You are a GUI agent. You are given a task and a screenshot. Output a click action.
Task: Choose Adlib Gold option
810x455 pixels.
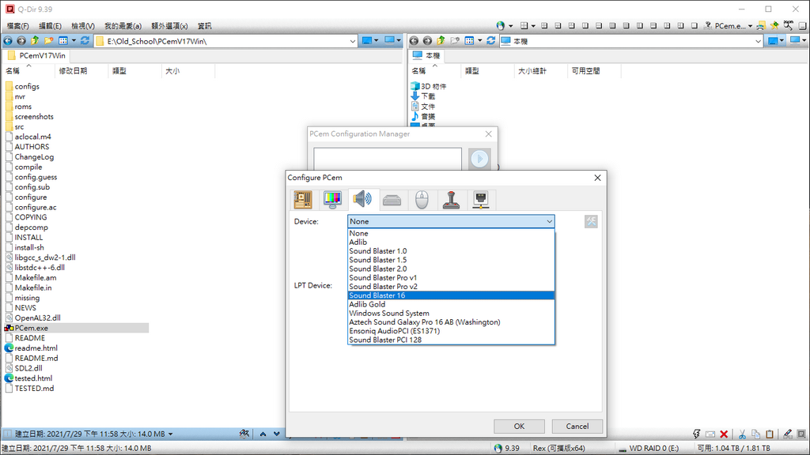[451, 304]
